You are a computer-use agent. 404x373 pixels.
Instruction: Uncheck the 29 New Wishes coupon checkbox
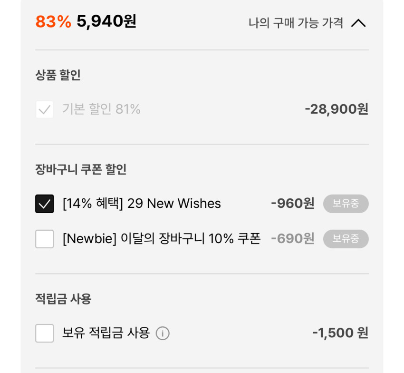pyautogui.click(x=45, y=204)
